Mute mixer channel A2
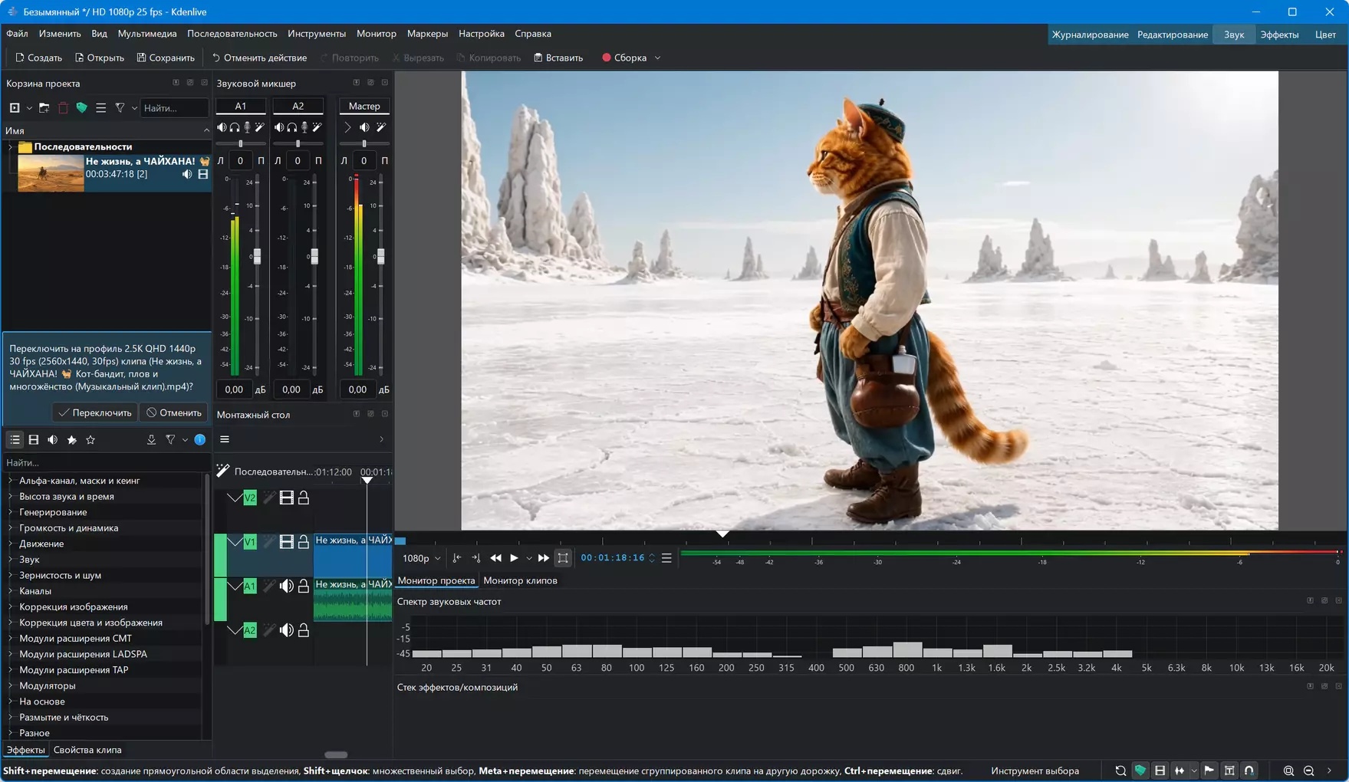 click(x=279, y=127)
